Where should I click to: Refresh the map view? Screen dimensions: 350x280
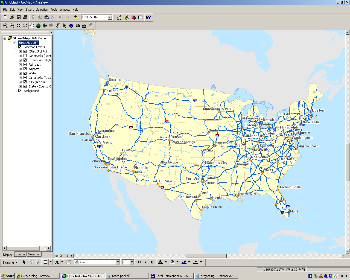click(x=67, y=256)
